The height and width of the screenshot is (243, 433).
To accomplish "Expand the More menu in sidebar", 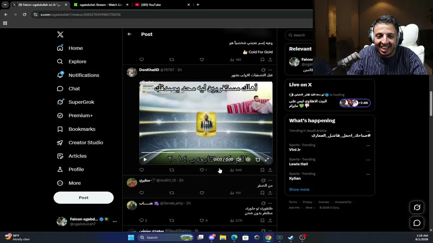I will coord(69,183).
